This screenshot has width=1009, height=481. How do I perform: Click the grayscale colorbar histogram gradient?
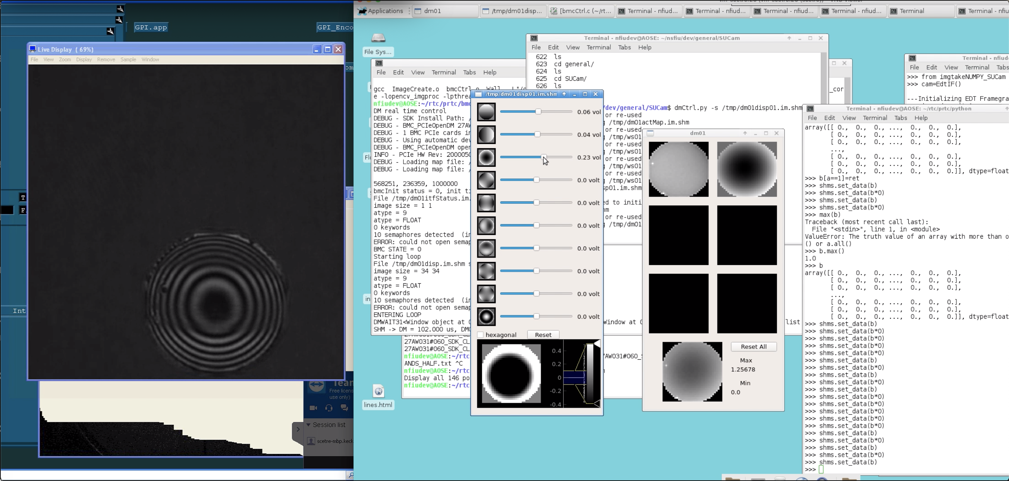click(590, 373)
